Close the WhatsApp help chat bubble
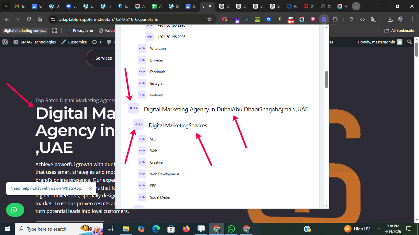 (x=90, y=188)
